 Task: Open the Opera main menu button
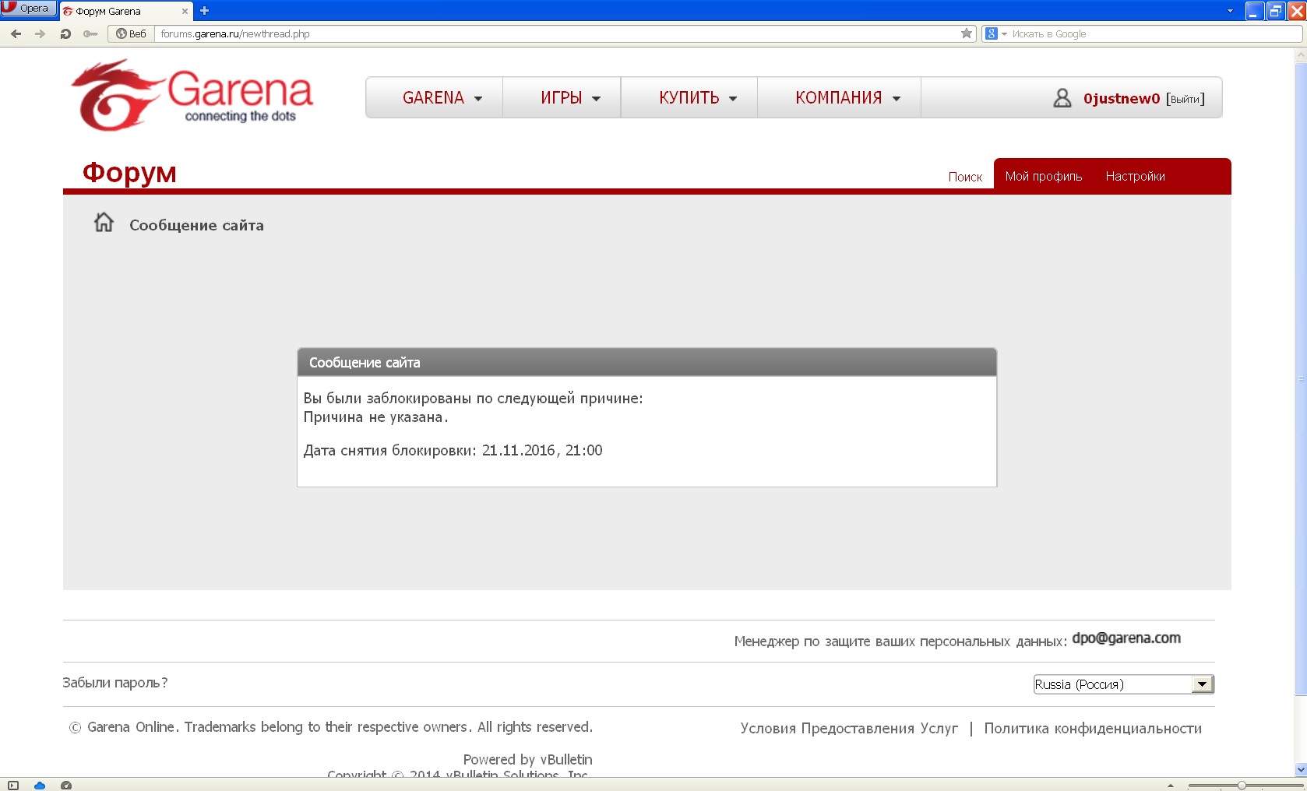pos(29,9)
